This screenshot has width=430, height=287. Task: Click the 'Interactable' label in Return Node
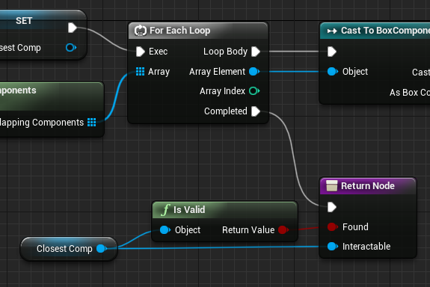pos(366,246)
